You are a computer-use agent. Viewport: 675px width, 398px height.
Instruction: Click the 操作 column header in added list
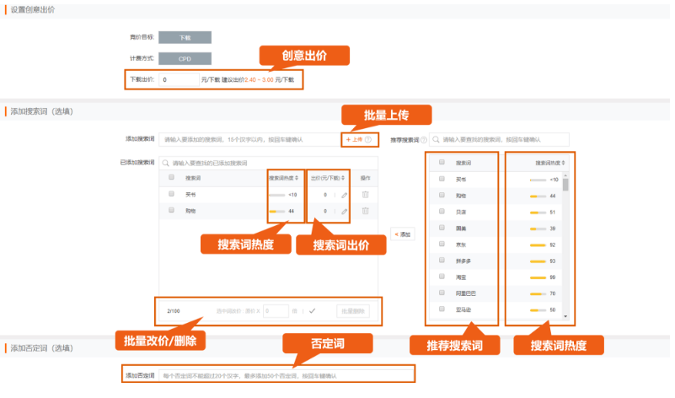[366, 178]
